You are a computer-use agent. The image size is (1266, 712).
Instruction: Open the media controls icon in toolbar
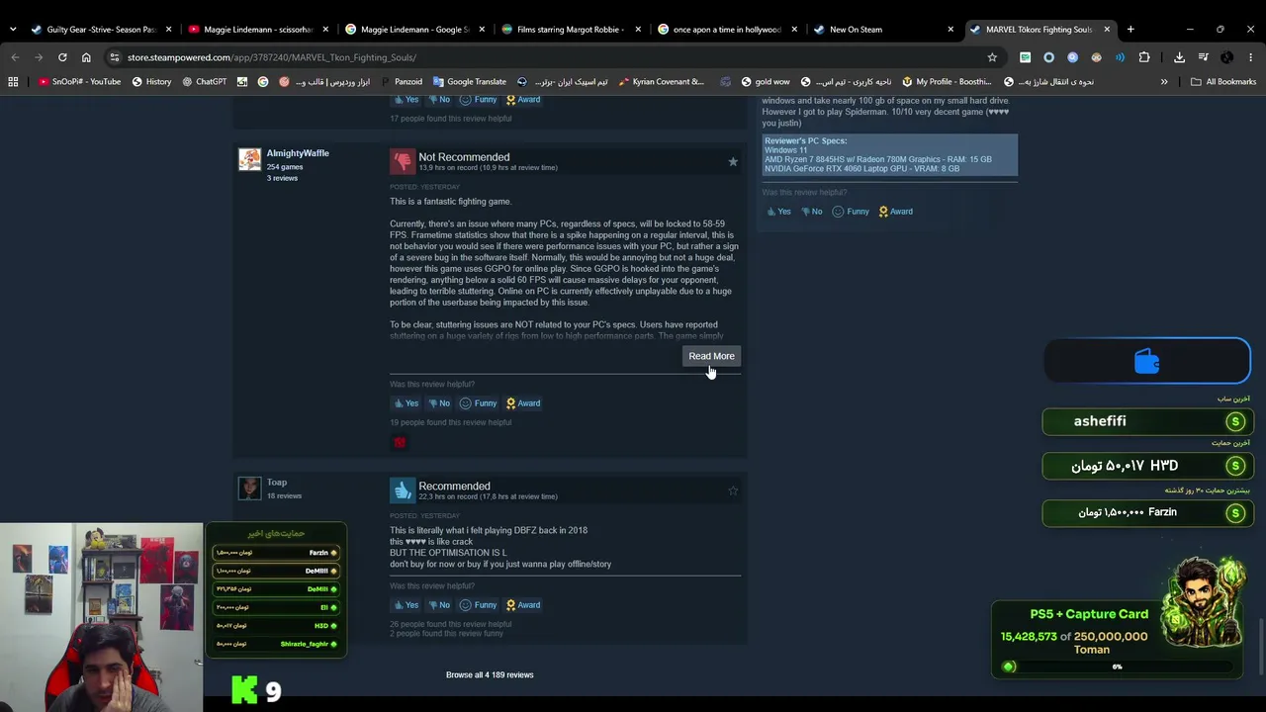coord(1203,57)
